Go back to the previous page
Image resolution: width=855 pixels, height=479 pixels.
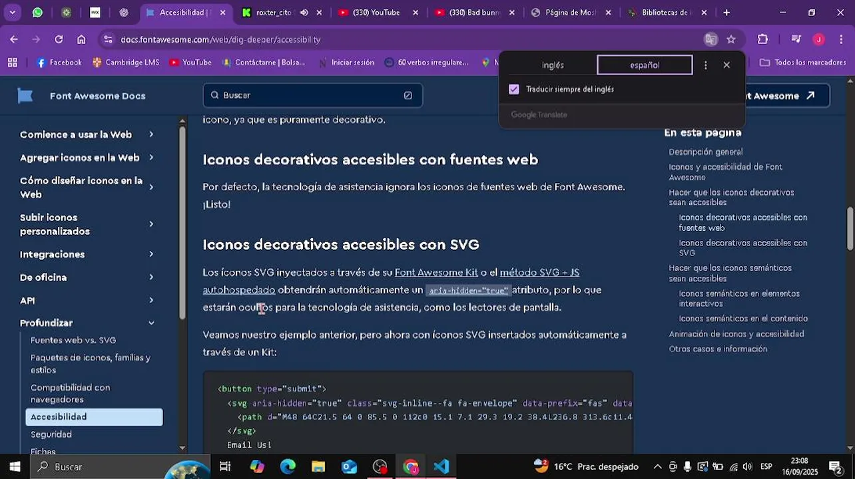click(x=14, y=39)
